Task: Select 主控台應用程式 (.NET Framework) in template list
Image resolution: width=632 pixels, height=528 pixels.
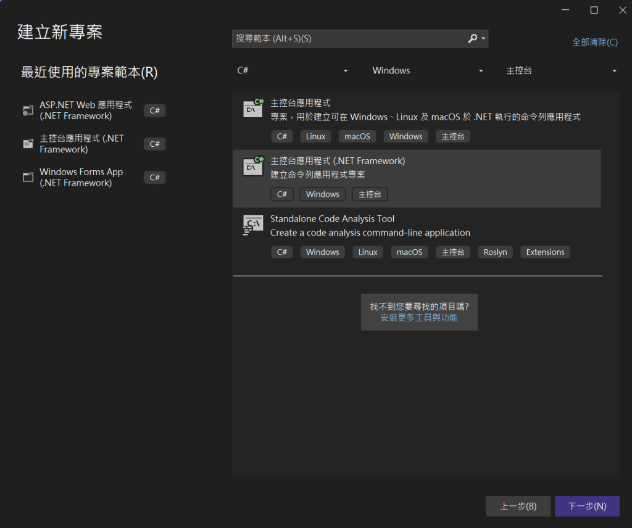Action: coord(417,179)
